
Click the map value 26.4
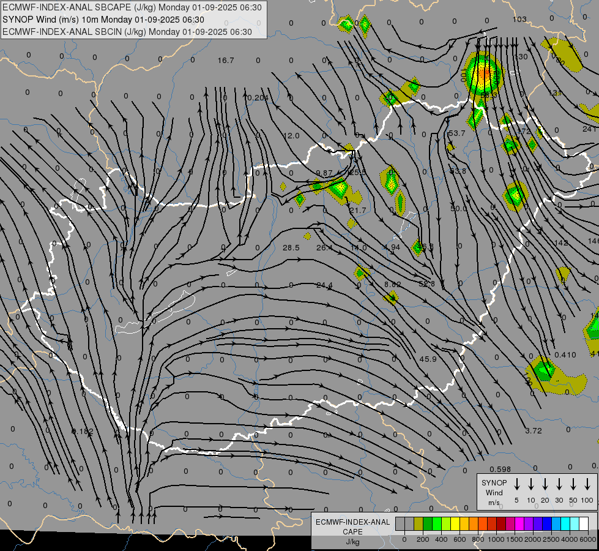[324, 248]
